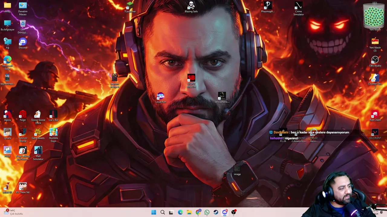Open Task View from taskbar

coord(171,212)
